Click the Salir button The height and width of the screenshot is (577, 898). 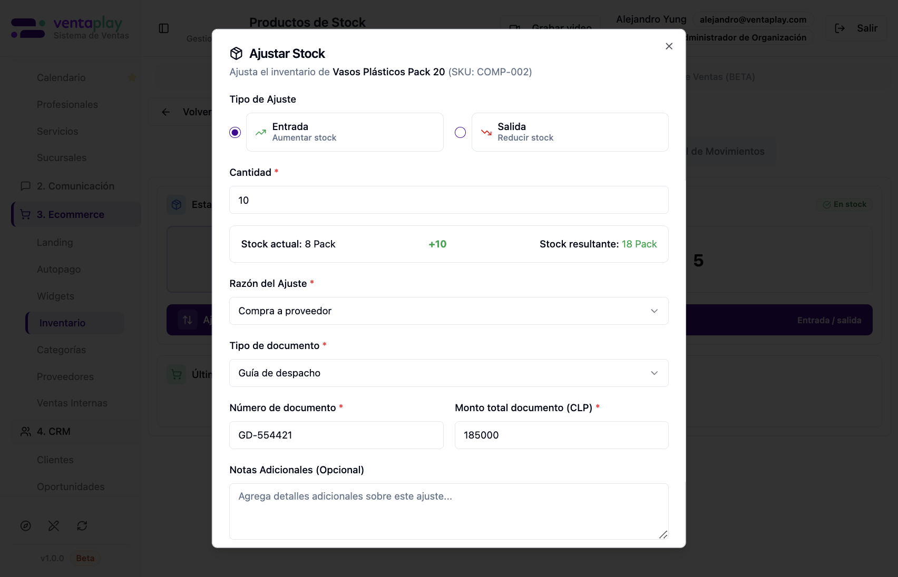856,28
